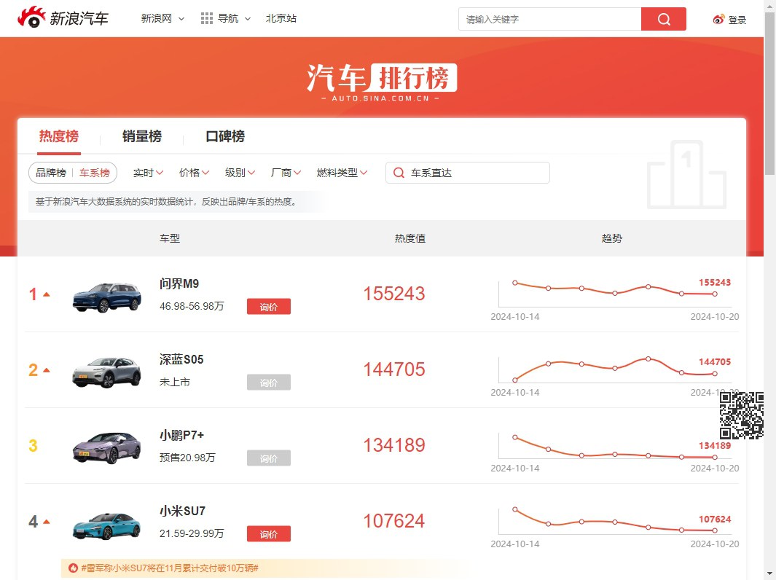Viewport: 776px width, 580px height.
Task: Focus the 车系直达 search field
Action: pyautogui.click(x=468, y=173)
